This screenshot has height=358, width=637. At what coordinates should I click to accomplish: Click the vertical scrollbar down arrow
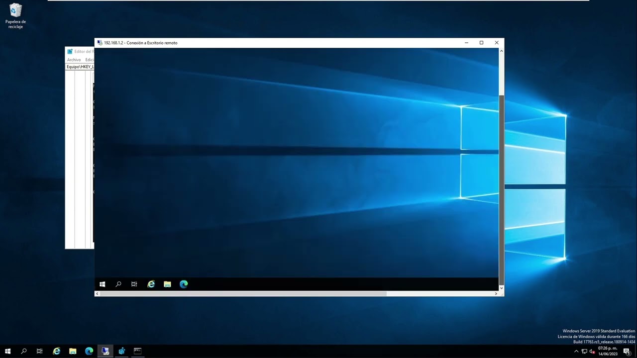[501, 288]
